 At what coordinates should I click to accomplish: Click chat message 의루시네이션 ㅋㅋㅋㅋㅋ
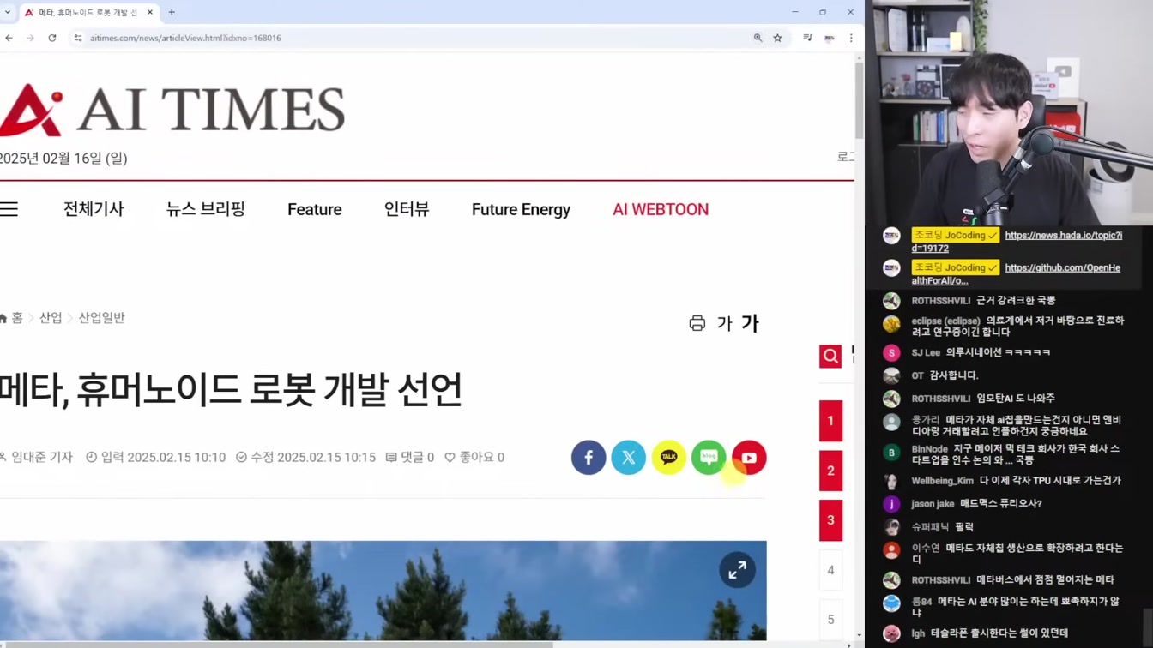point(998,352)
